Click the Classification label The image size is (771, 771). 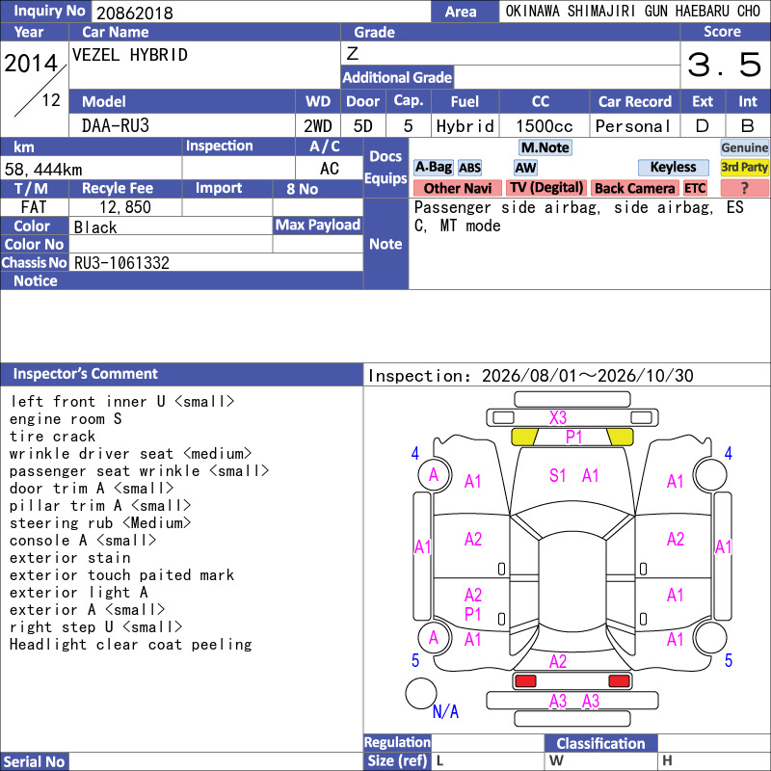click(x=600, y=743)
